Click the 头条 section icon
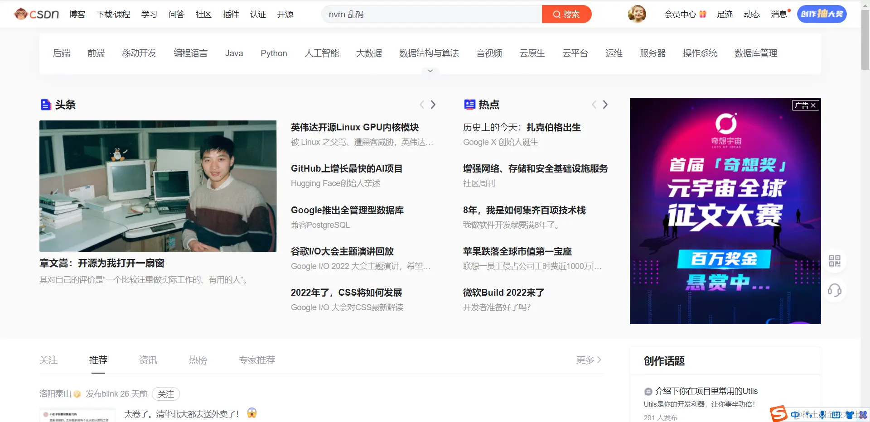The height and width of the screenshot is (422, 870). [x=46, y=105]
